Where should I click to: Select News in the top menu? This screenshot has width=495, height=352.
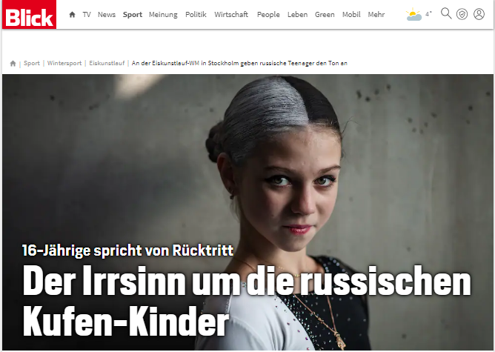point(107,14)
